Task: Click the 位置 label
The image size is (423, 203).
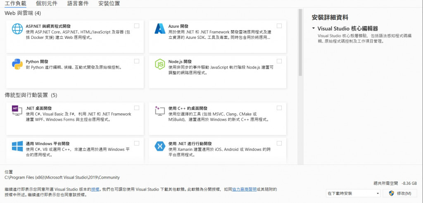Action: click(9, 172)
